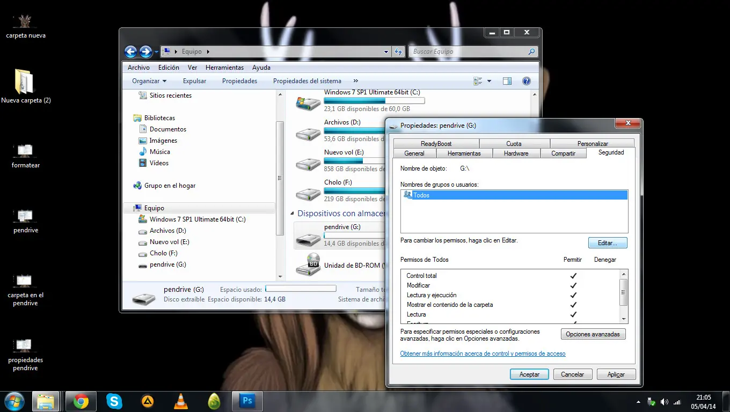Image resolution: width=730 pixels, height=412 pixels.
Task: Show hidden system tray icons
Action: [x=638, y=402]
